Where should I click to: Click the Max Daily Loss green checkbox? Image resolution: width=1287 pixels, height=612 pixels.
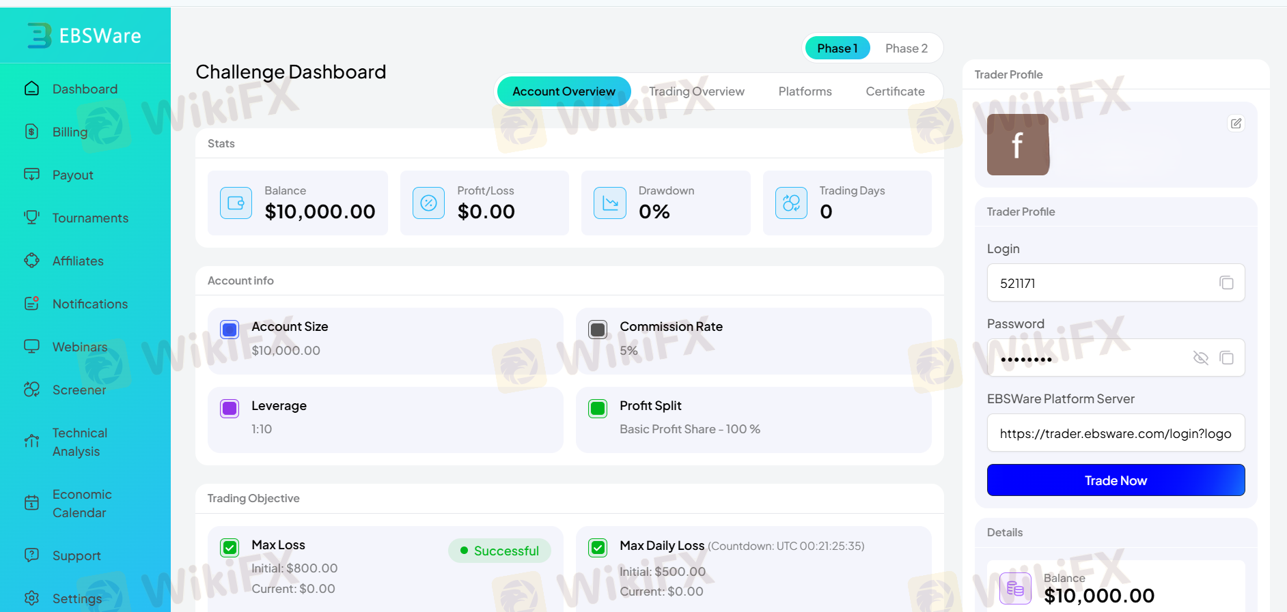598,547
